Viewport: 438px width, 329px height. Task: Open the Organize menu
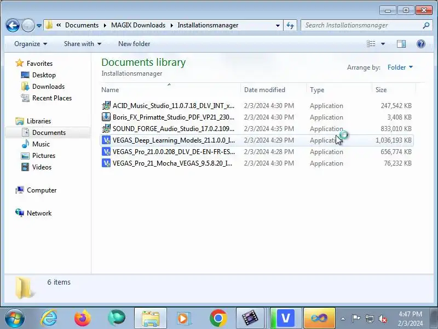click(x=31, y=44)
